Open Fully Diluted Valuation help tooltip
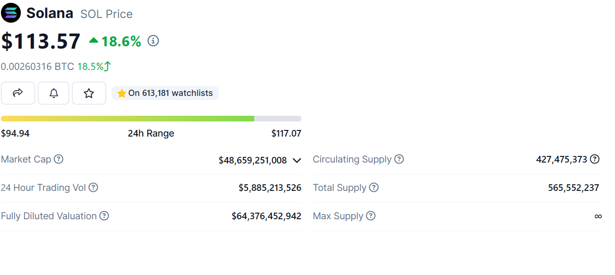 click(104, 216)
